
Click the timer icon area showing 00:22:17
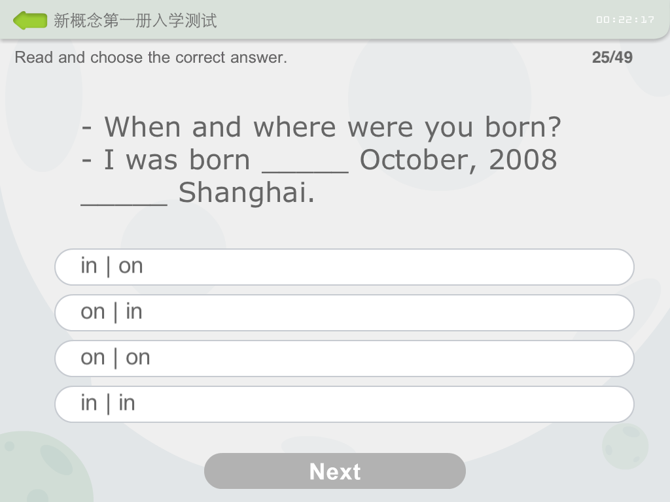click(x=625, y=20)
